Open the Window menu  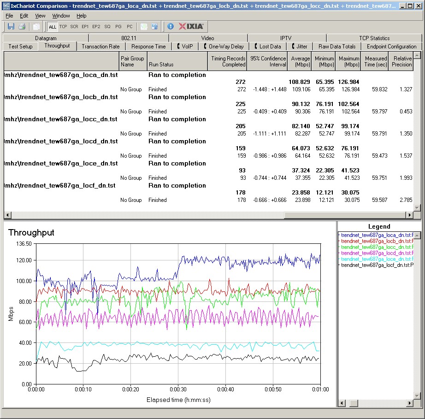pos(61,16)
